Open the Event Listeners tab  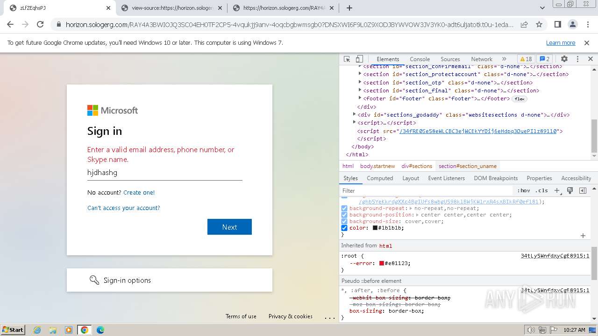pyautogui.click(x=446, y=178)
